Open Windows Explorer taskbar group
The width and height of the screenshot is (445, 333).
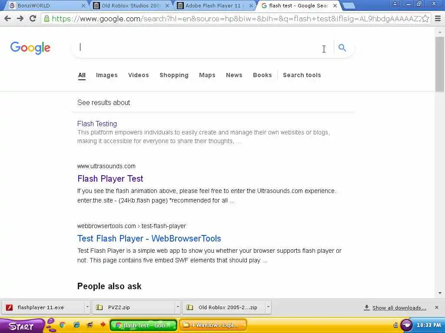pos(213,325)
